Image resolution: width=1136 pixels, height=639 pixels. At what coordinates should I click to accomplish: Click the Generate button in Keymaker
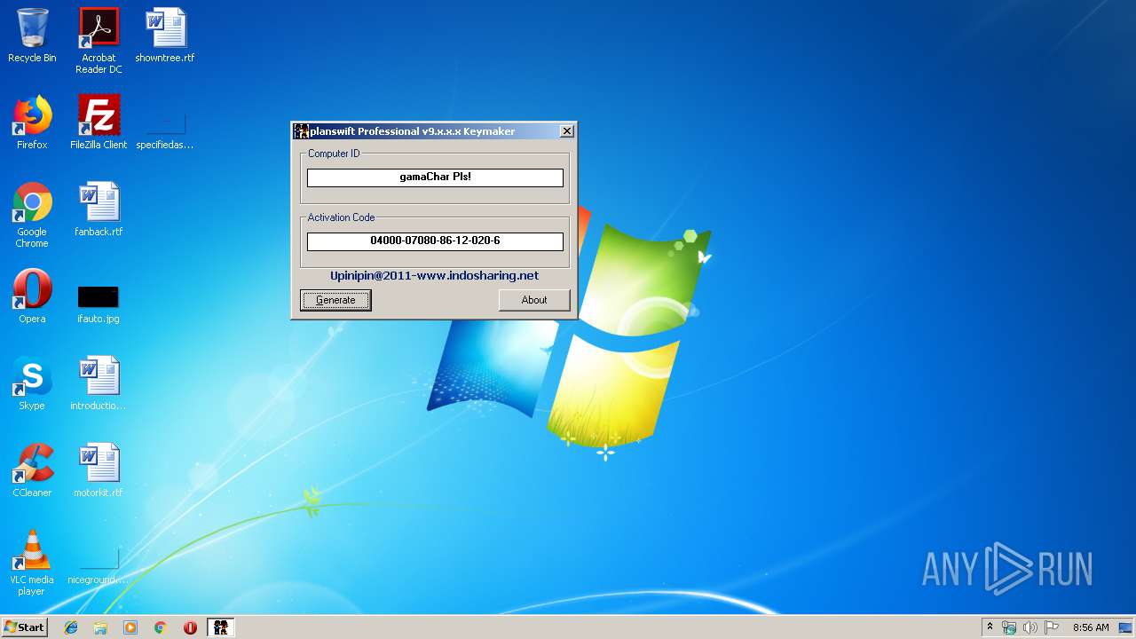335,300
